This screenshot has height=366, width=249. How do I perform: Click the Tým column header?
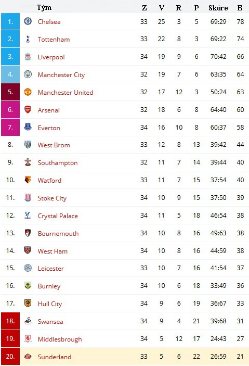click(x=44, y=8)
